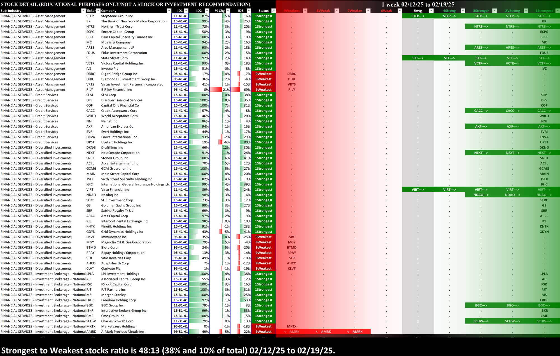This screenshot has height=356, width=560.
Task: Select the red 9Weakest status cell for DBRG
Action: (263, 74)
